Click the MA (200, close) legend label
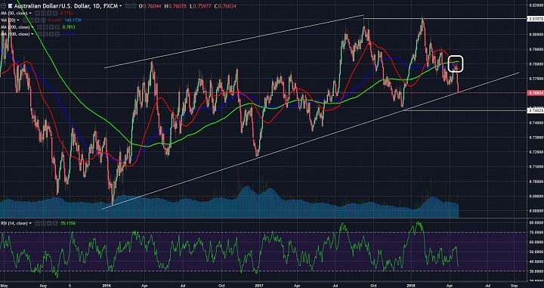This screenshot has width=544, height=288. coord(15,27)
